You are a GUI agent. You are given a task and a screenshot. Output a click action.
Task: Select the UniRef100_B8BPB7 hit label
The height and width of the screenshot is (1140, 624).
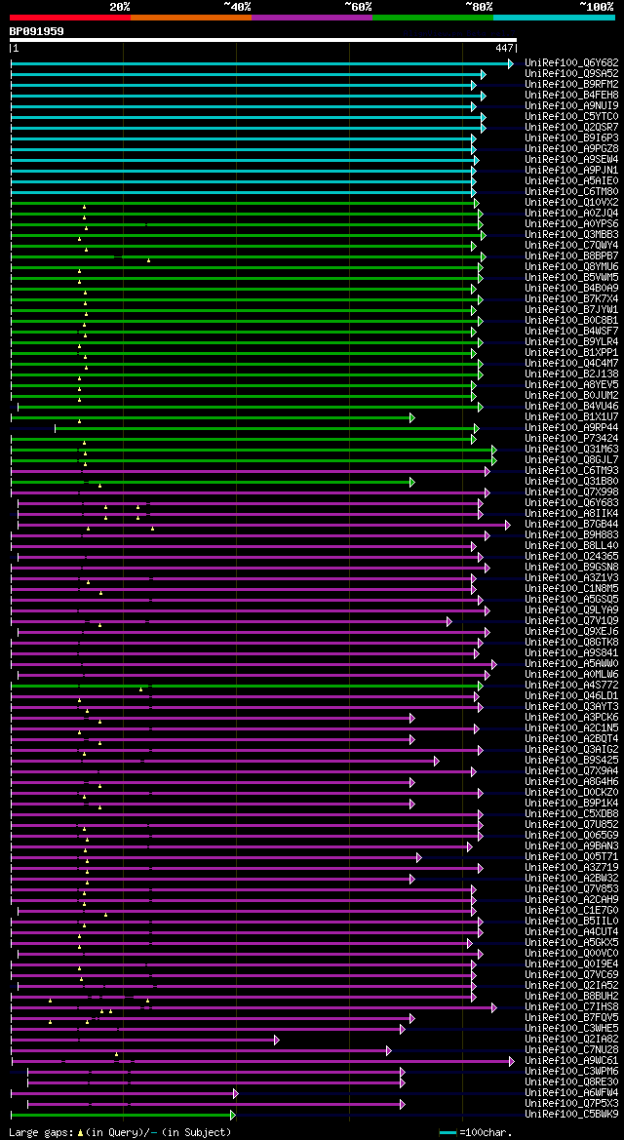click(x=571, y=256)
